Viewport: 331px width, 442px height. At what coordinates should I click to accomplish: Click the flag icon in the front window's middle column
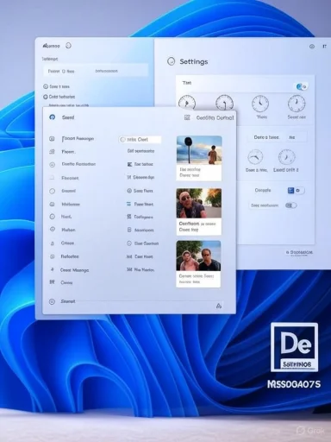point(129,164)
